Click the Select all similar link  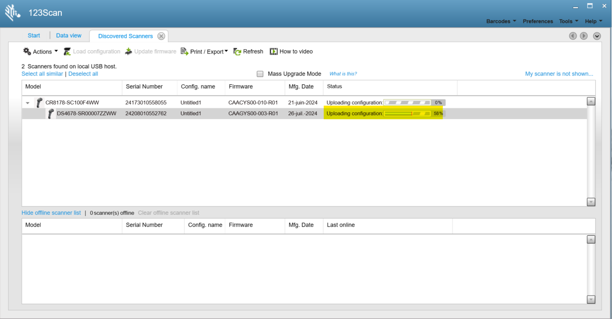[42, 74]
